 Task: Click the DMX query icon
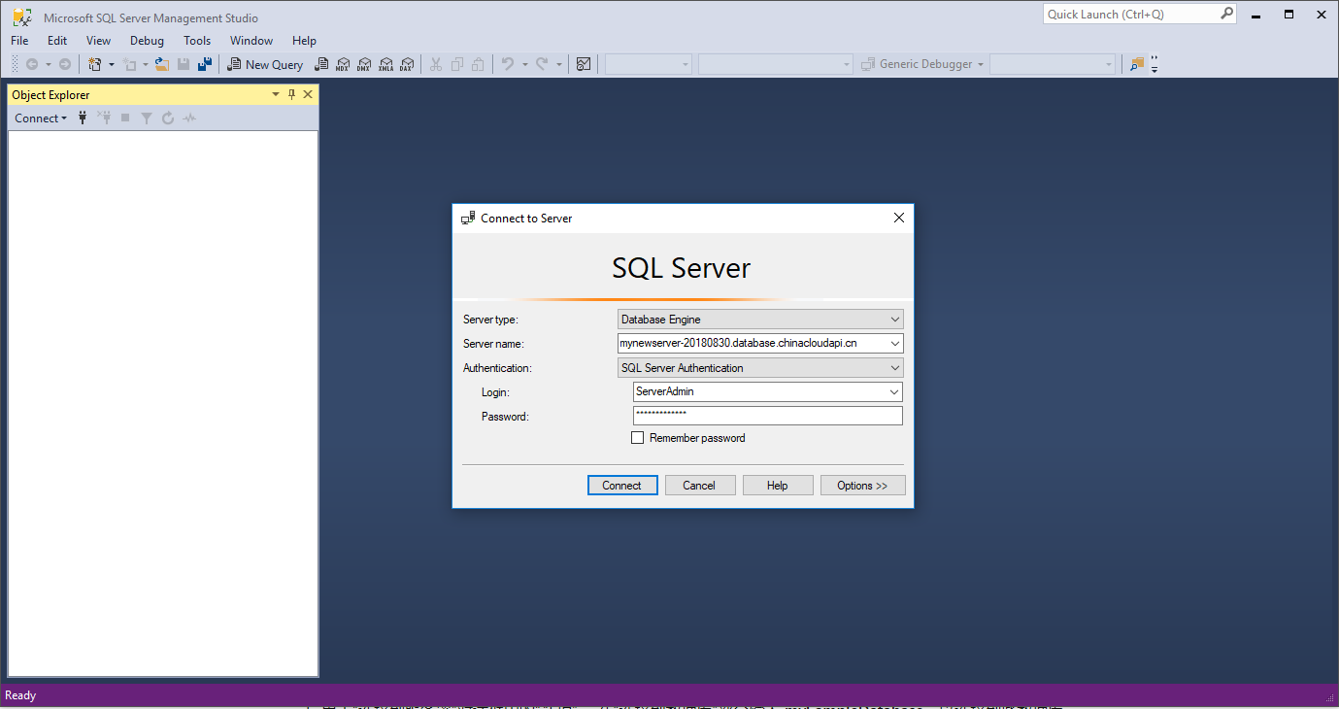pyautogui.click(x=364, y=64)
